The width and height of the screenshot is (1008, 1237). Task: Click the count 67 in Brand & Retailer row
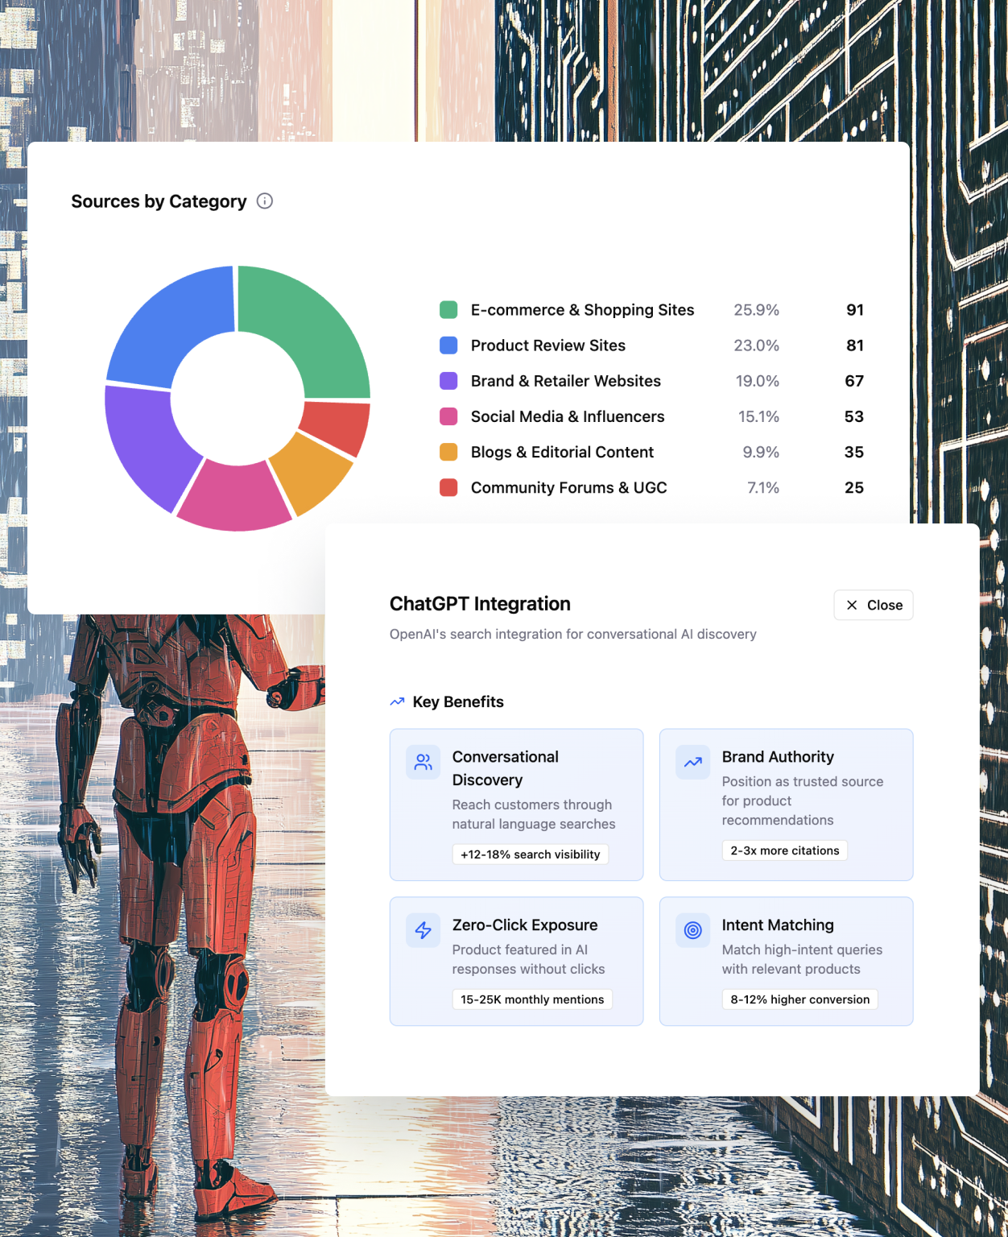pos(854,381)
